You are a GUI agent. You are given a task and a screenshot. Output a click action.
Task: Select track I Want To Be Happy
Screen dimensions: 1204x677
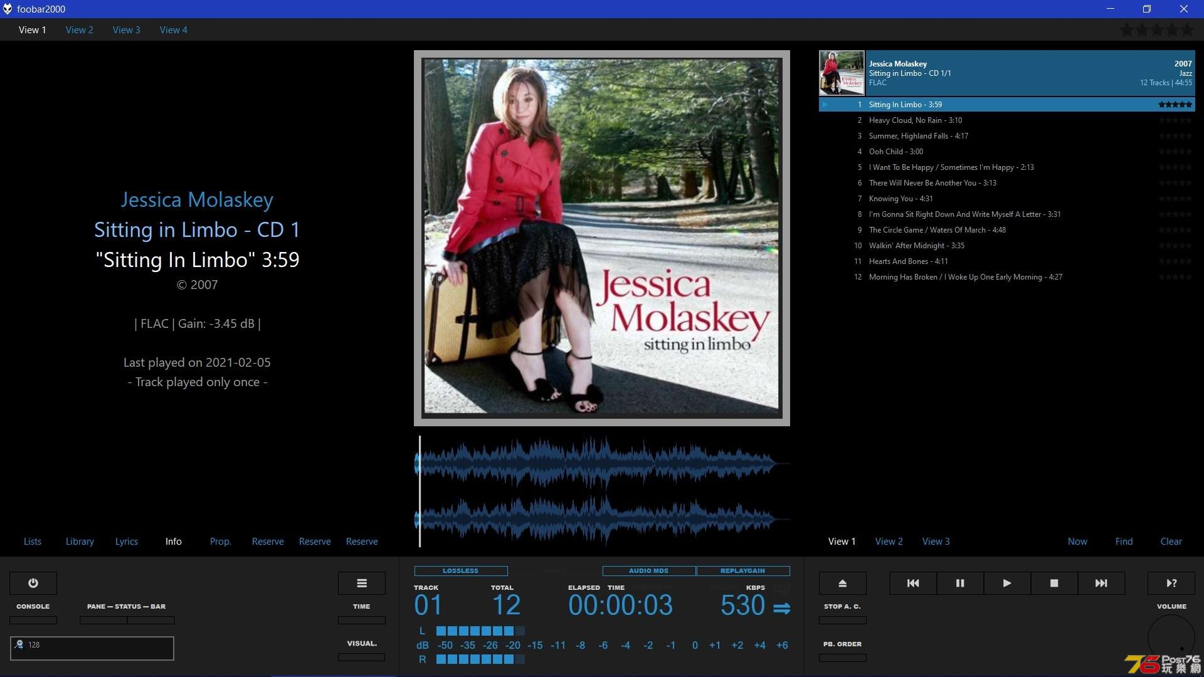(1007, 167)
